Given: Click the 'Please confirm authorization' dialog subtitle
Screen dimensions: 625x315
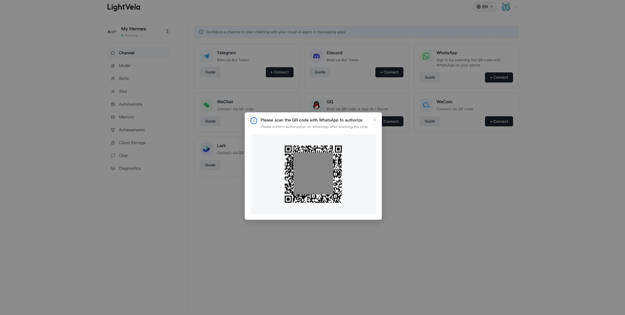Looking at the screenshot, I should pos(314,127).
